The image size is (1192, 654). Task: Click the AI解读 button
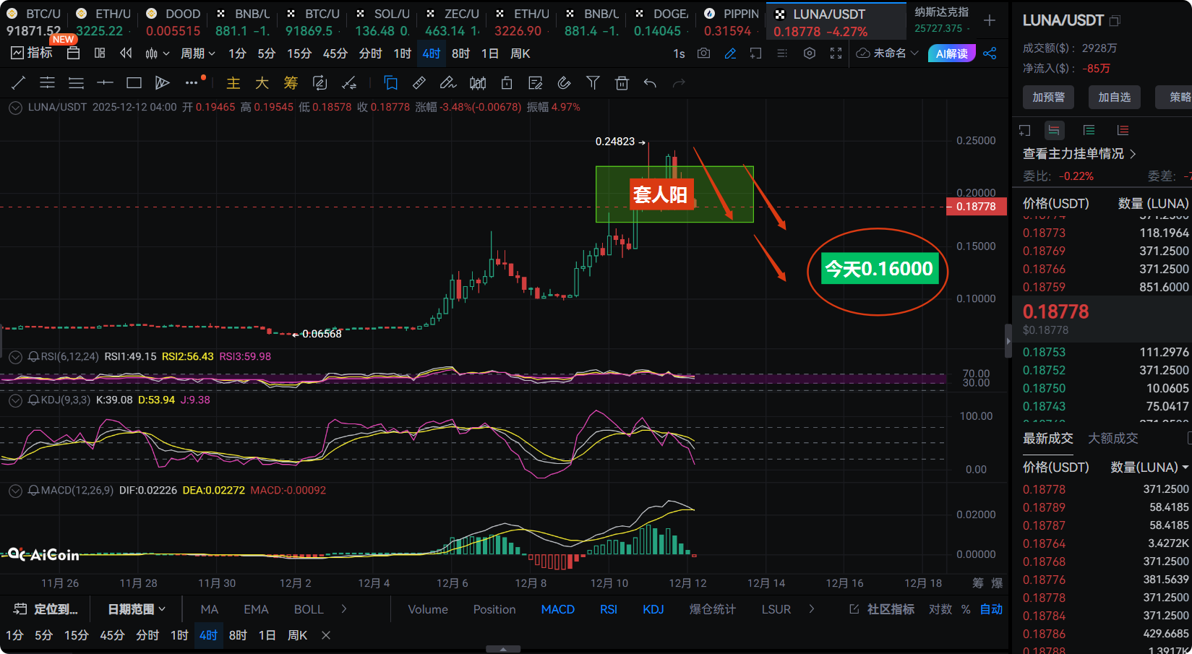point(951,53)
